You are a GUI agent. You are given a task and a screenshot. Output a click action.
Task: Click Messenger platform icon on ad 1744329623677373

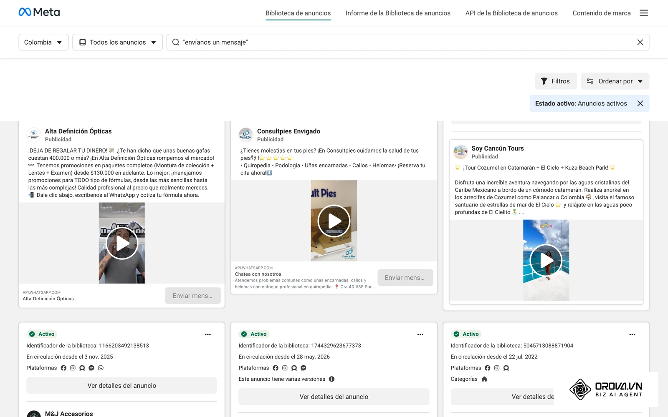tap(304, 368)
